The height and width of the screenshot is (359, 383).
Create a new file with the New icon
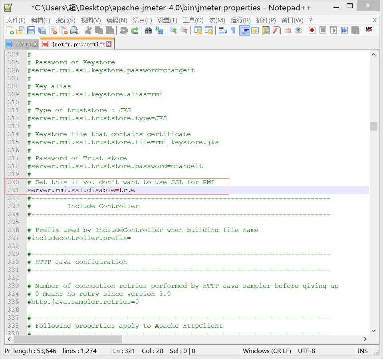click(10, 30)
